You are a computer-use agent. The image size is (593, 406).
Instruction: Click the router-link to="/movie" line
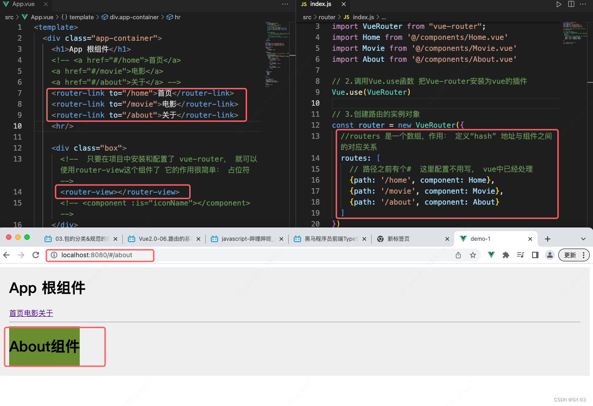click(145, 104)
